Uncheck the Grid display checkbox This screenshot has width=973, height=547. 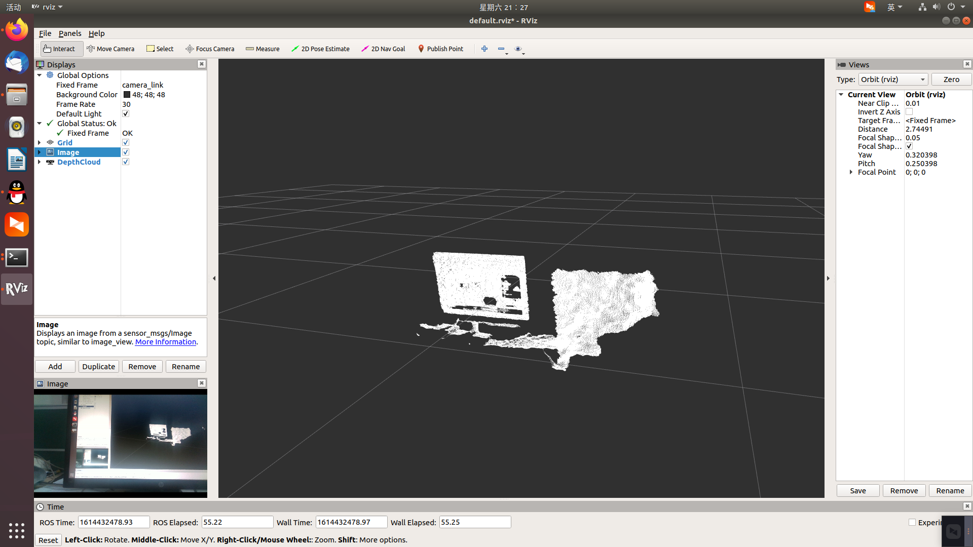click(126, 143)
